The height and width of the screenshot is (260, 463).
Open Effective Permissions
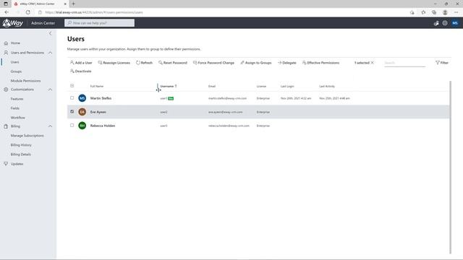tap(320, 63)
